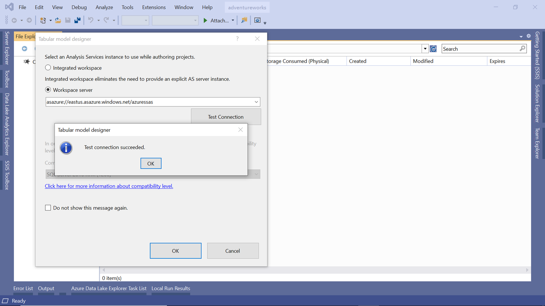
Task: Open the compatibility level information link
Action: pos(109,186)
